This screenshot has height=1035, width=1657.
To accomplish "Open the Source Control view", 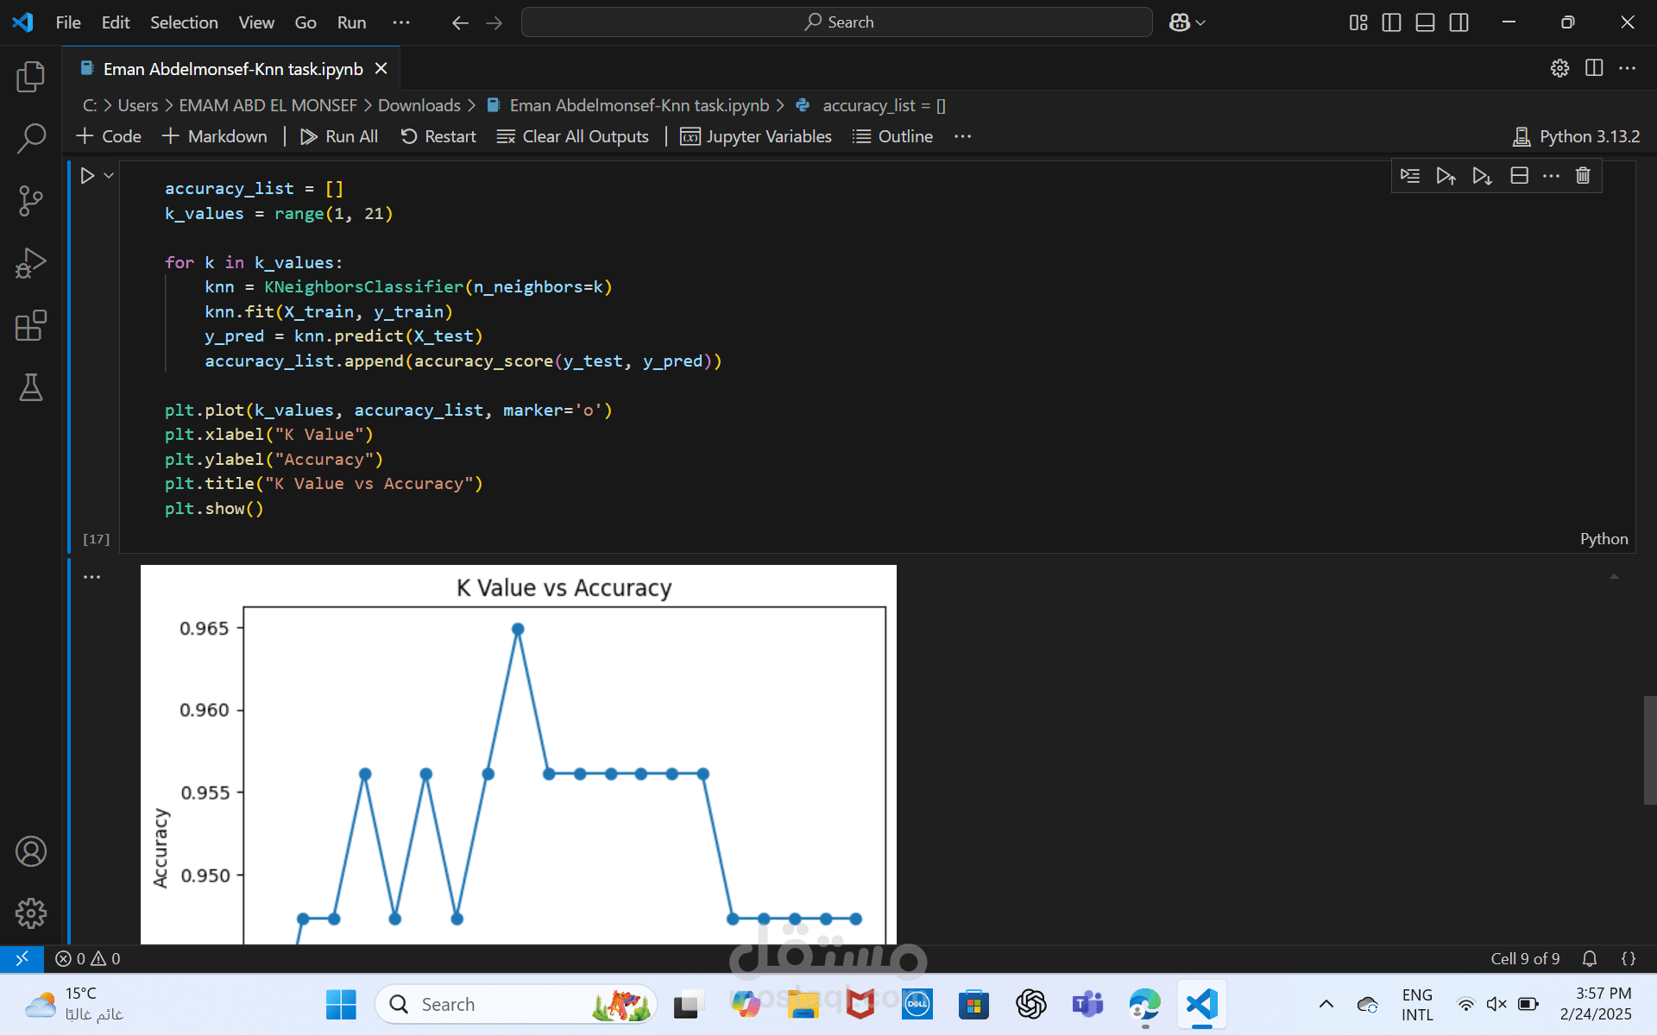I will tap(31, 201).
